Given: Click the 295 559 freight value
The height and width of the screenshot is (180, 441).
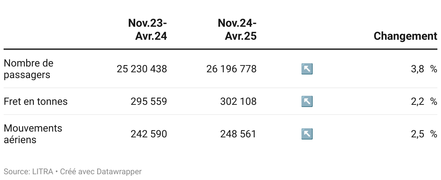Looking at the screenshot, I should pyautogui.click(x=149, y=101).
